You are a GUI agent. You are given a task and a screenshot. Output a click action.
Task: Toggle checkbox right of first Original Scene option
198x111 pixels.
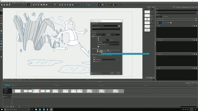108,50
